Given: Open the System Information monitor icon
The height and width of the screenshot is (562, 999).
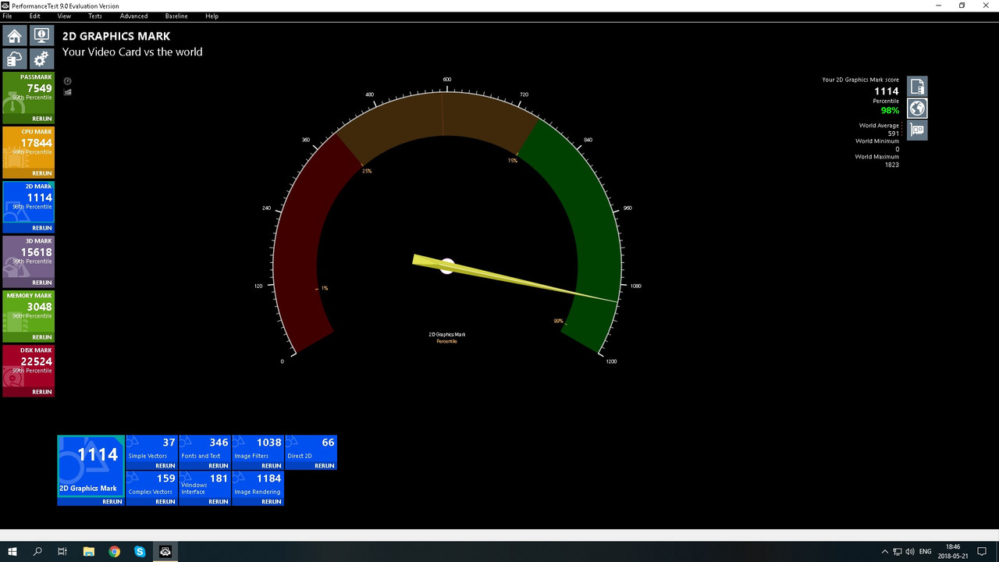Looking at the screenshot, I should coord(41,36).
